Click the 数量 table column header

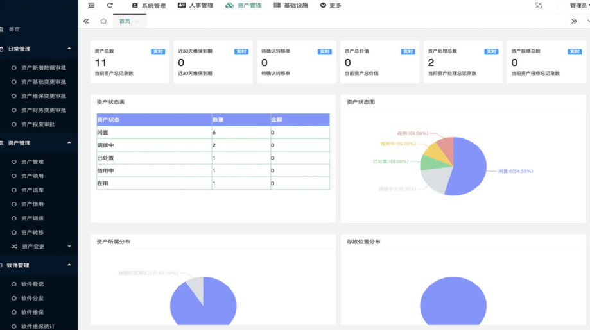tap(241, 120)
